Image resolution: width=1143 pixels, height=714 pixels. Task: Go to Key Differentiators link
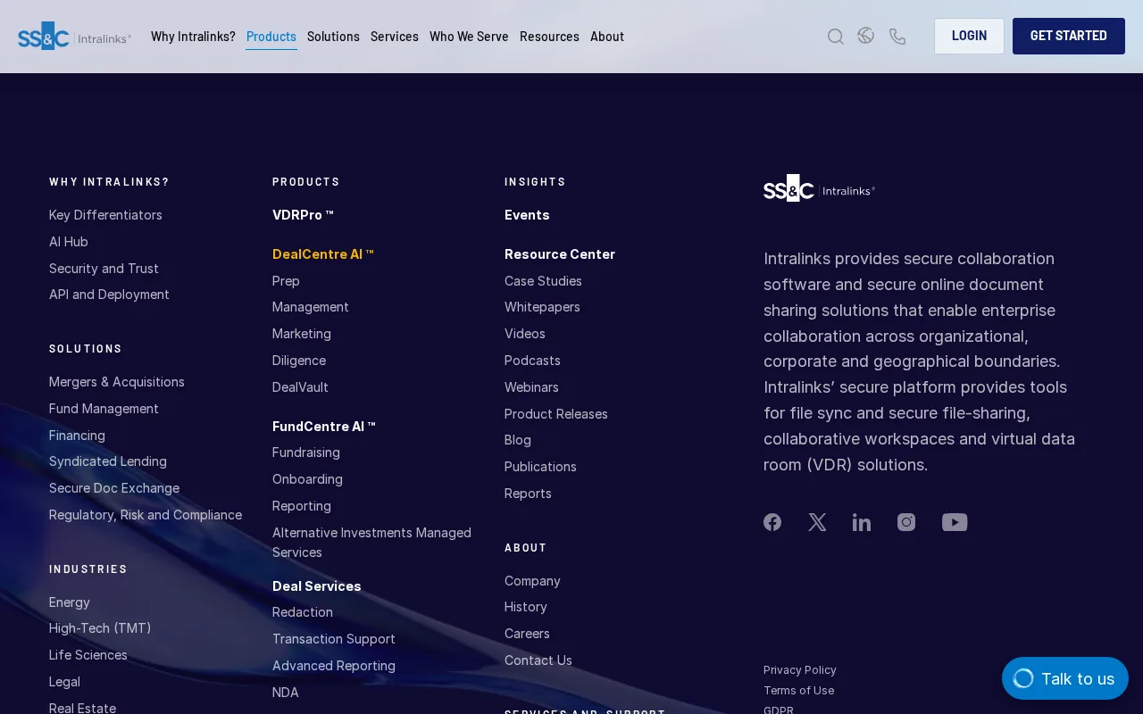[x=105, y=215]
